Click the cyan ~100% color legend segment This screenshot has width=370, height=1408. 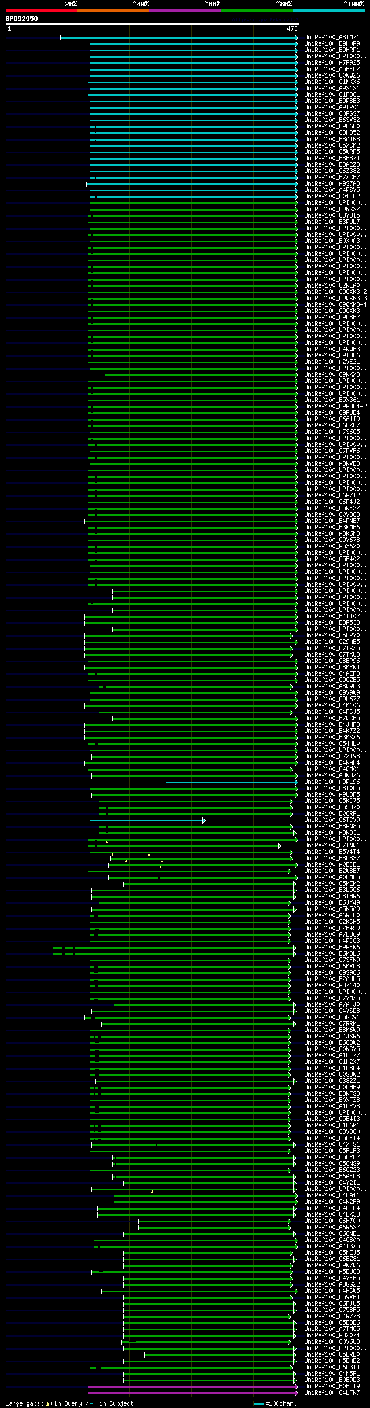pos(328,10)
